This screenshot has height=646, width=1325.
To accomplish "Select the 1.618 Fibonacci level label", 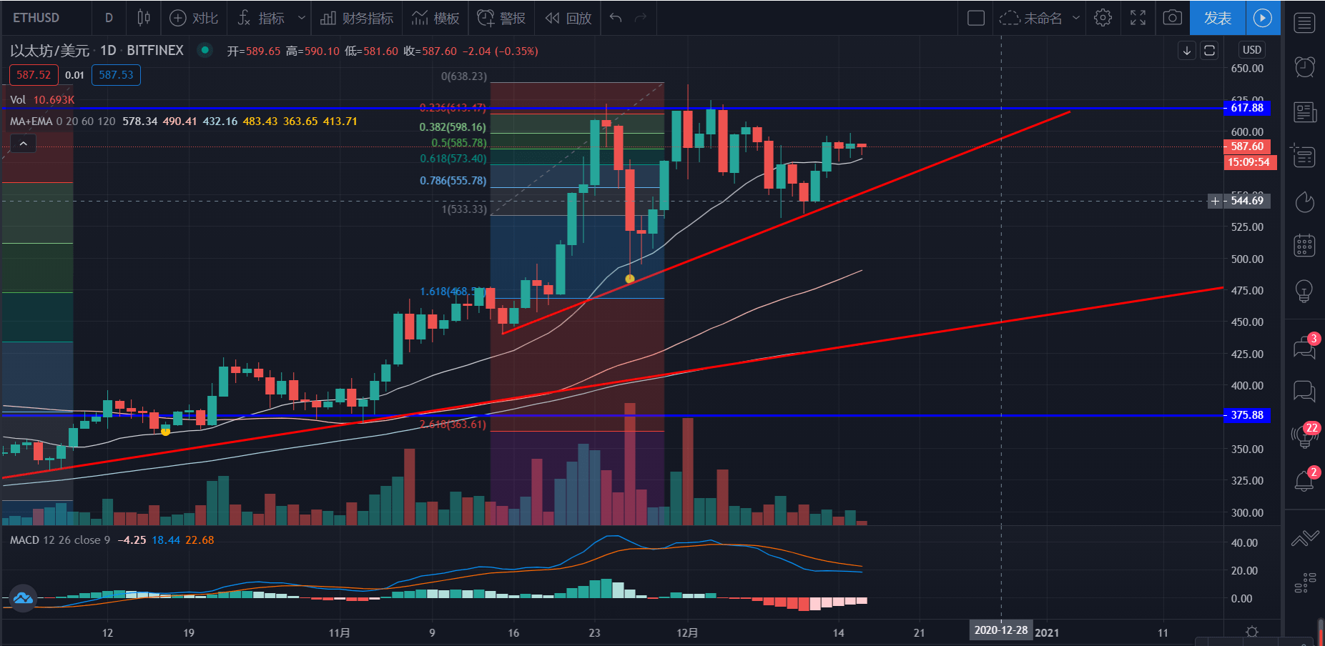I will (x=453, y=292).
